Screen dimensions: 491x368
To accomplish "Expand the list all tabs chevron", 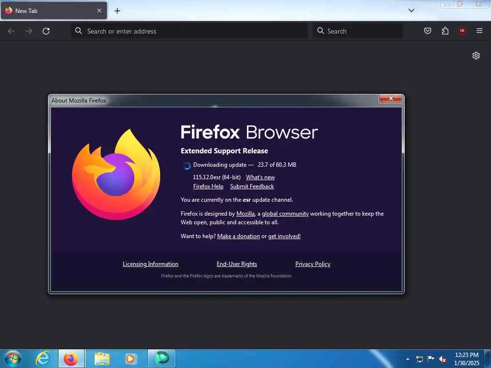I will (411, 11).
